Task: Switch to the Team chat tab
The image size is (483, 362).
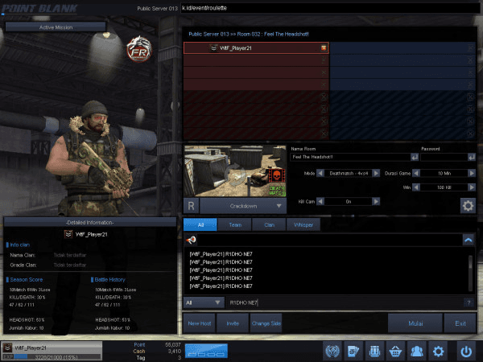Action: point(235,224)
